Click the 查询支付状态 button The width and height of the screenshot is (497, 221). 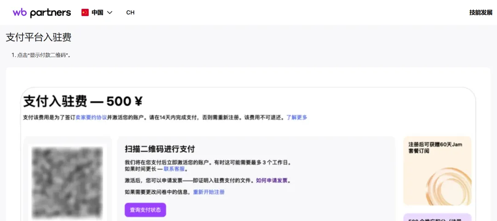(145, 210)
